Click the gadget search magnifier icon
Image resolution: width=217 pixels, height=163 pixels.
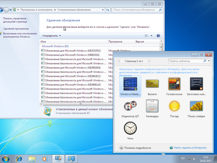(x=205, y=61)
